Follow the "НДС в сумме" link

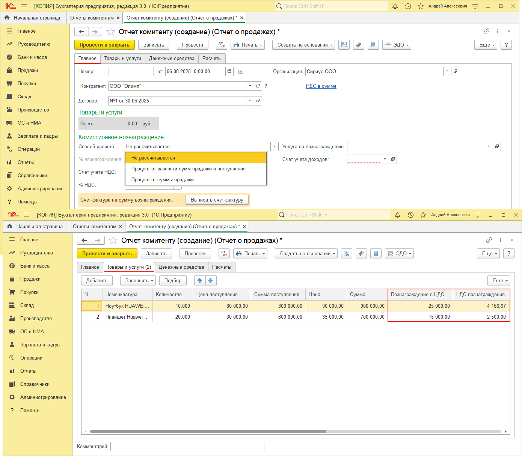[x=321, y=86]
